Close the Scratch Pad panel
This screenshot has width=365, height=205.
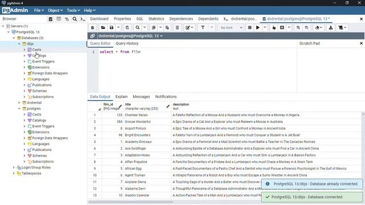coord(361,43)
